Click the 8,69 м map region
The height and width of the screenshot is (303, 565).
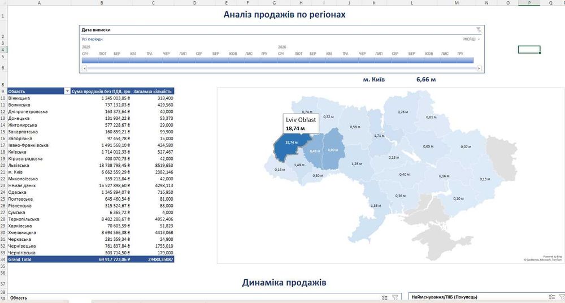pos(332,149)
